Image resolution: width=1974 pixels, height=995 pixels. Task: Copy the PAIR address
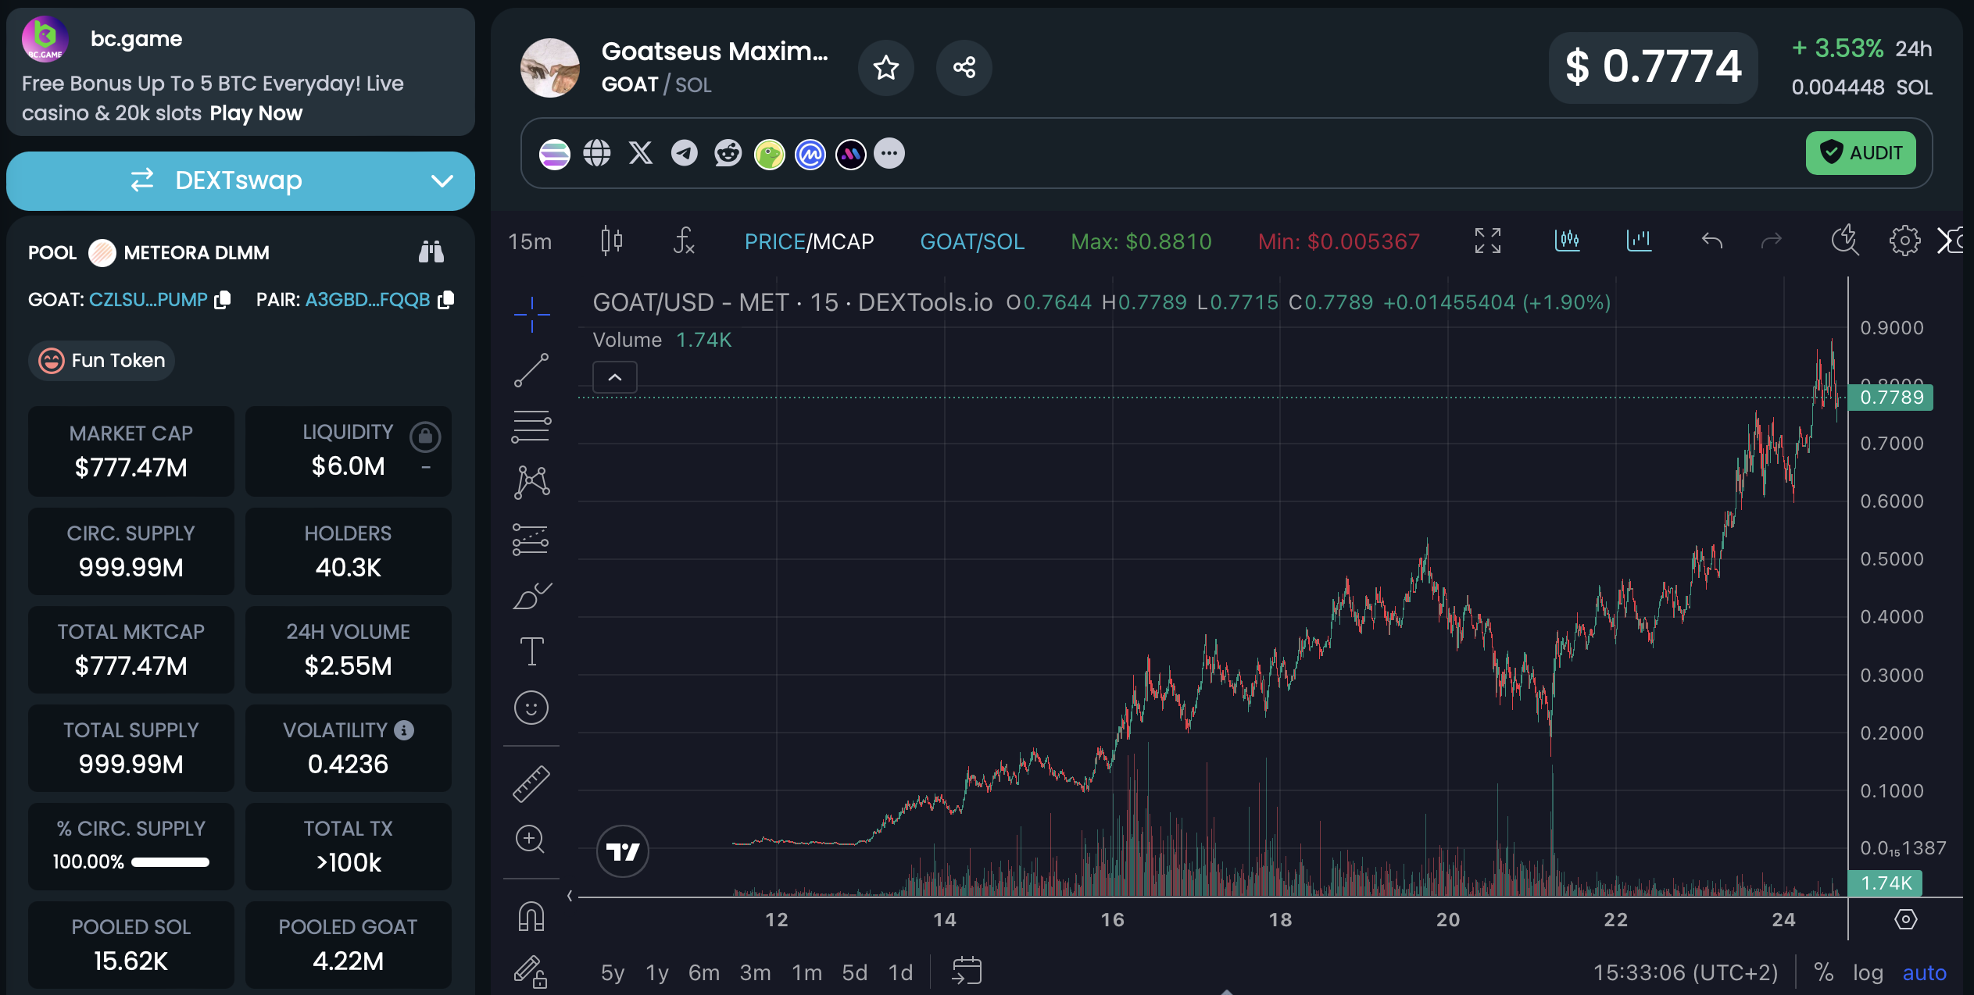pyautogui.click(x=446, y=300)
